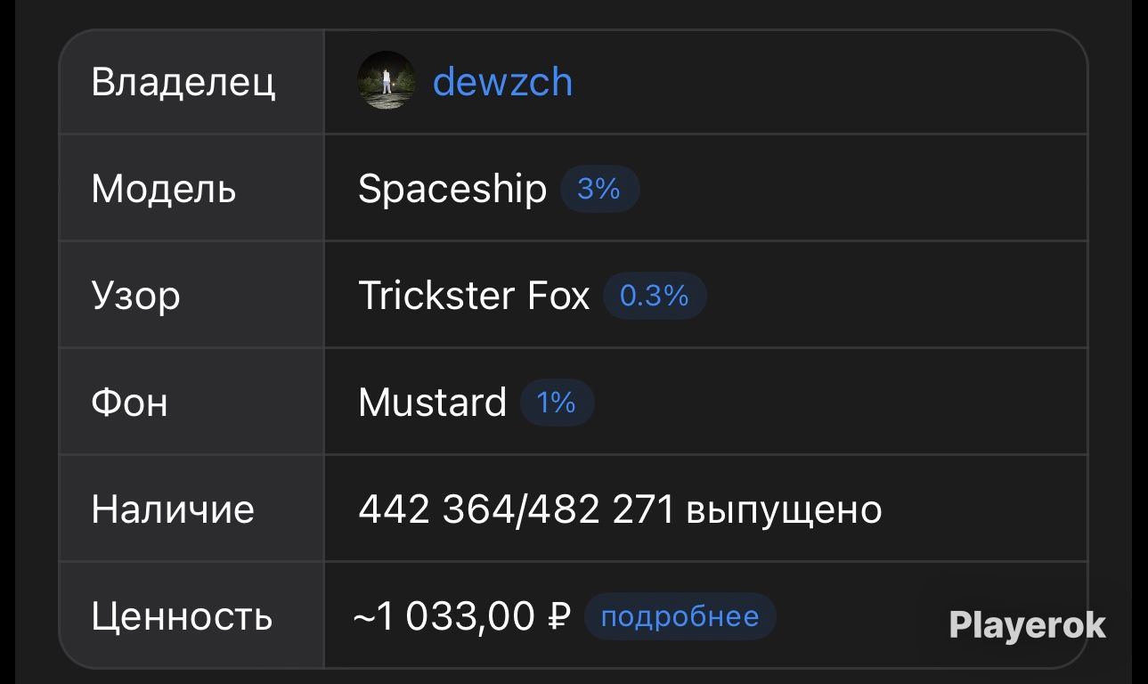The height and width of the screenshot is (684, 1148).
Task: Tap the 3% rarity badge for Spaceship
Action: (599, 189)
